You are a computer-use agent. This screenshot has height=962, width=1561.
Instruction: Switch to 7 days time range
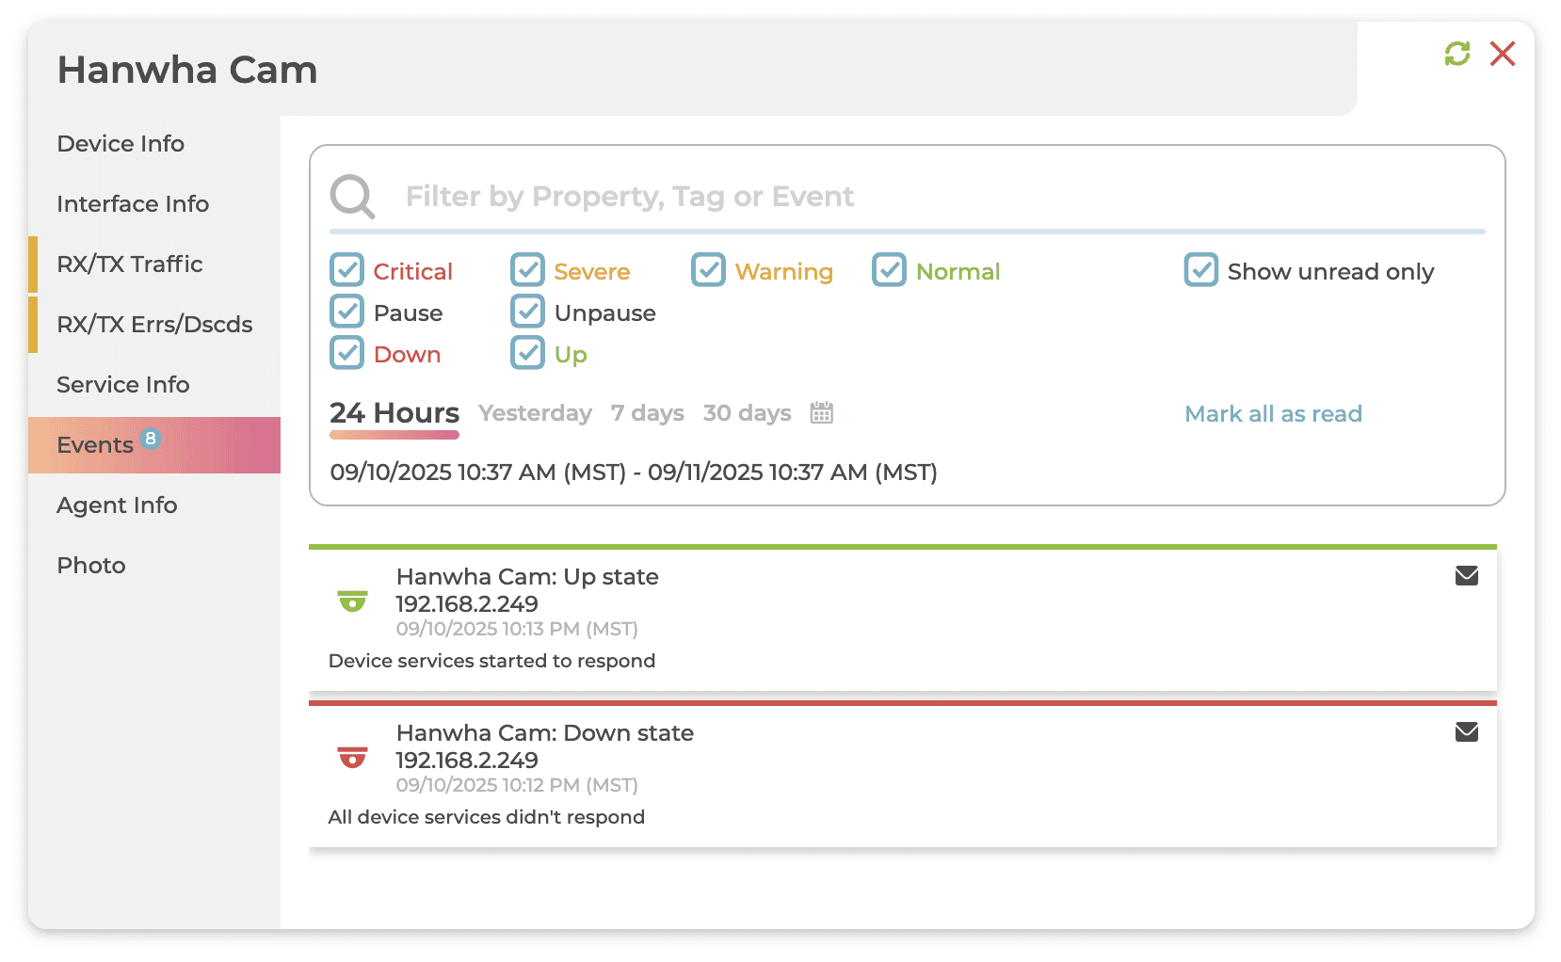[x=647, y=413]
